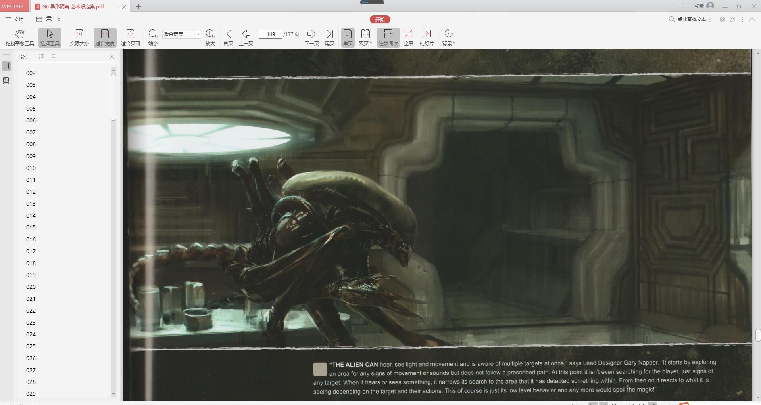Show the thumbnails sidebar panel icon
The image size is (761, 405).
[6, 80]
